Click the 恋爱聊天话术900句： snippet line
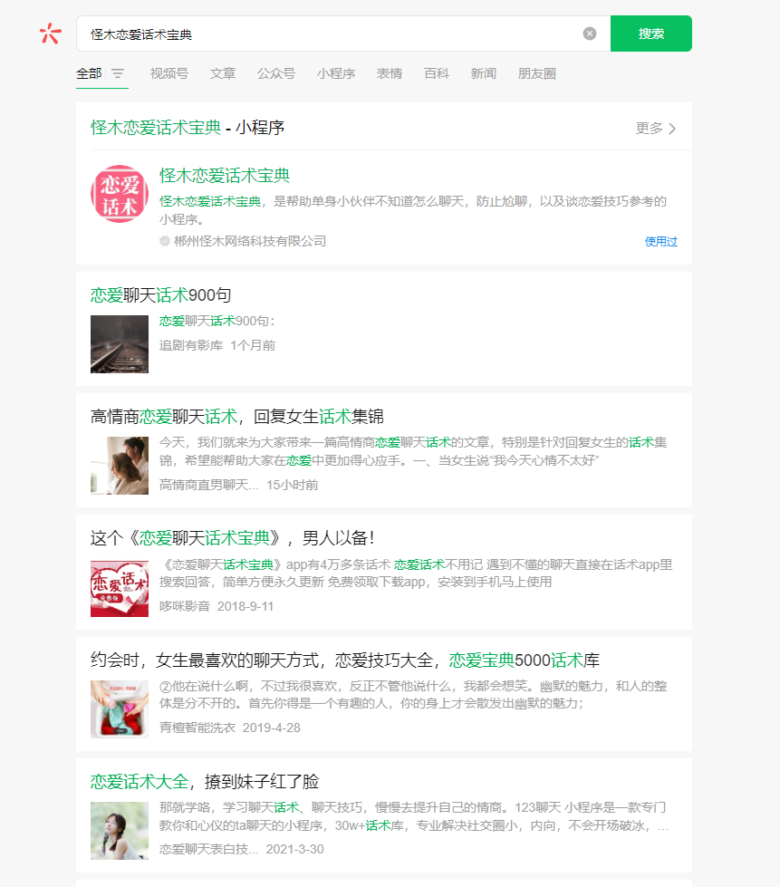Screen dimensions: 780x887 (217, 321)
